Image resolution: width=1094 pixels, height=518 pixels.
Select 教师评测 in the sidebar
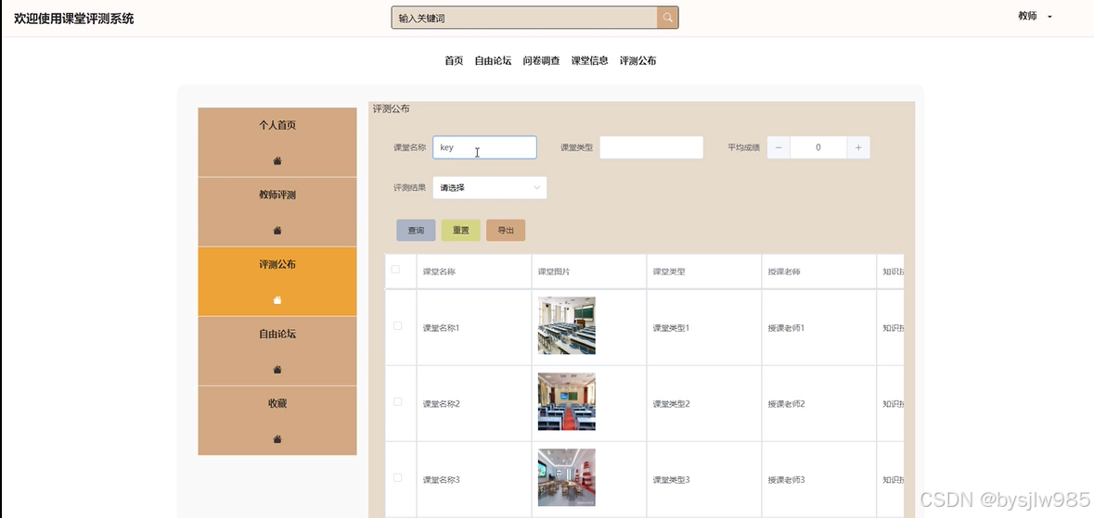tap(277, 211)
